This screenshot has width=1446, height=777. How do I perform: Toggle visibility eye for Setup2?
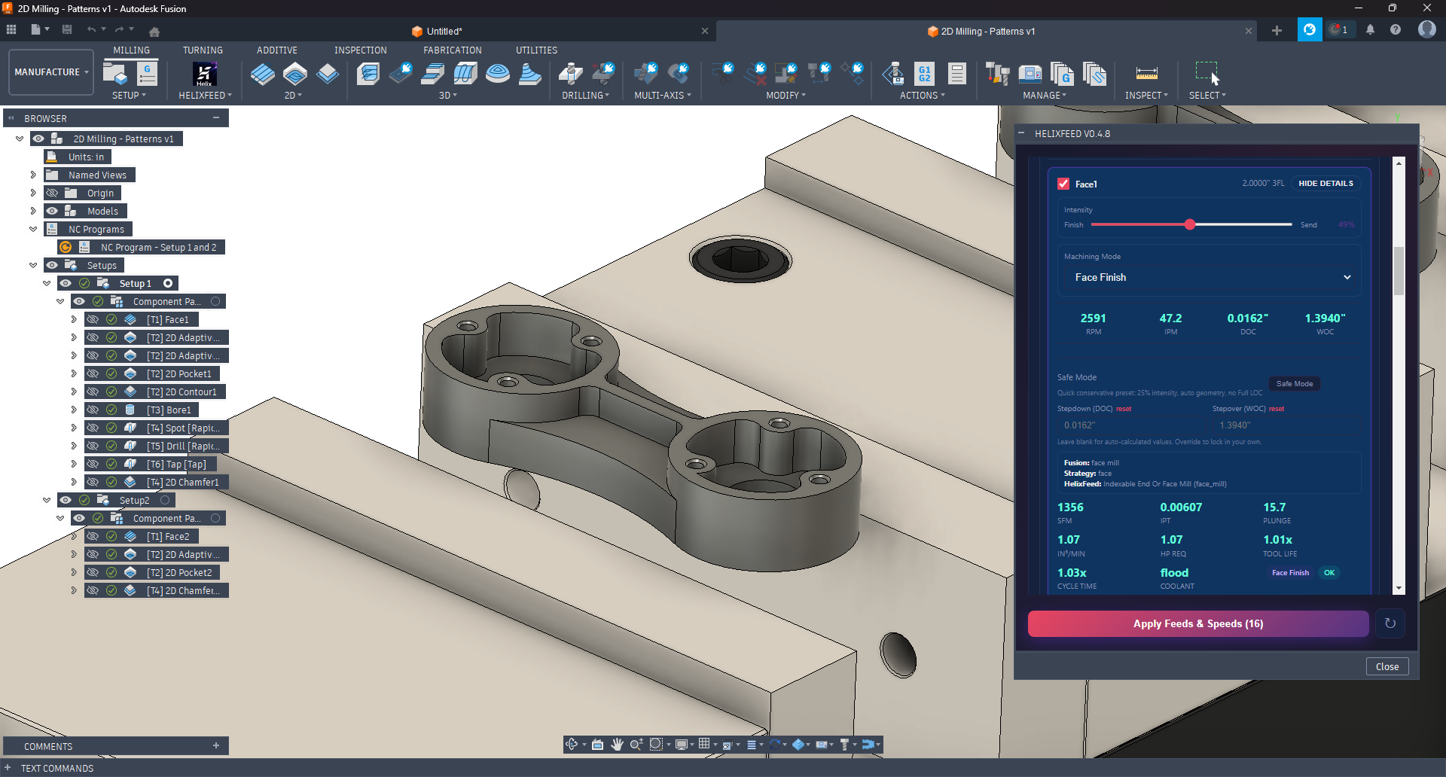tap(66, 501)
